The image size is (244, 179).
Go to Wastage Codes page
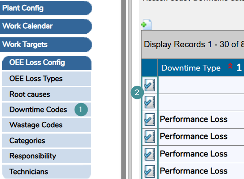pyautogui.click(x=47, y=125)
